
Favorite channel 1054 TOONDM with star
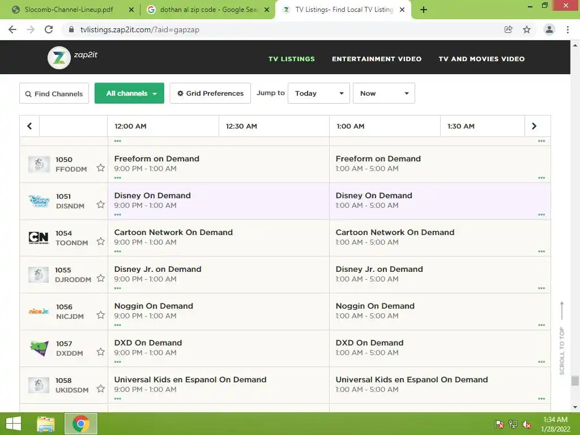tap(101, 241)
